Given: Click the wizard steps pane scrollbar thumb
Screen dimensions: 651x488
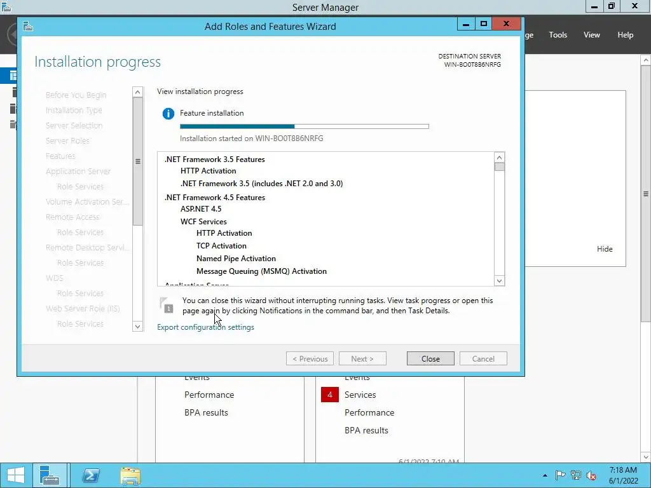Looking at the screenshot, I should pos(138,161).
